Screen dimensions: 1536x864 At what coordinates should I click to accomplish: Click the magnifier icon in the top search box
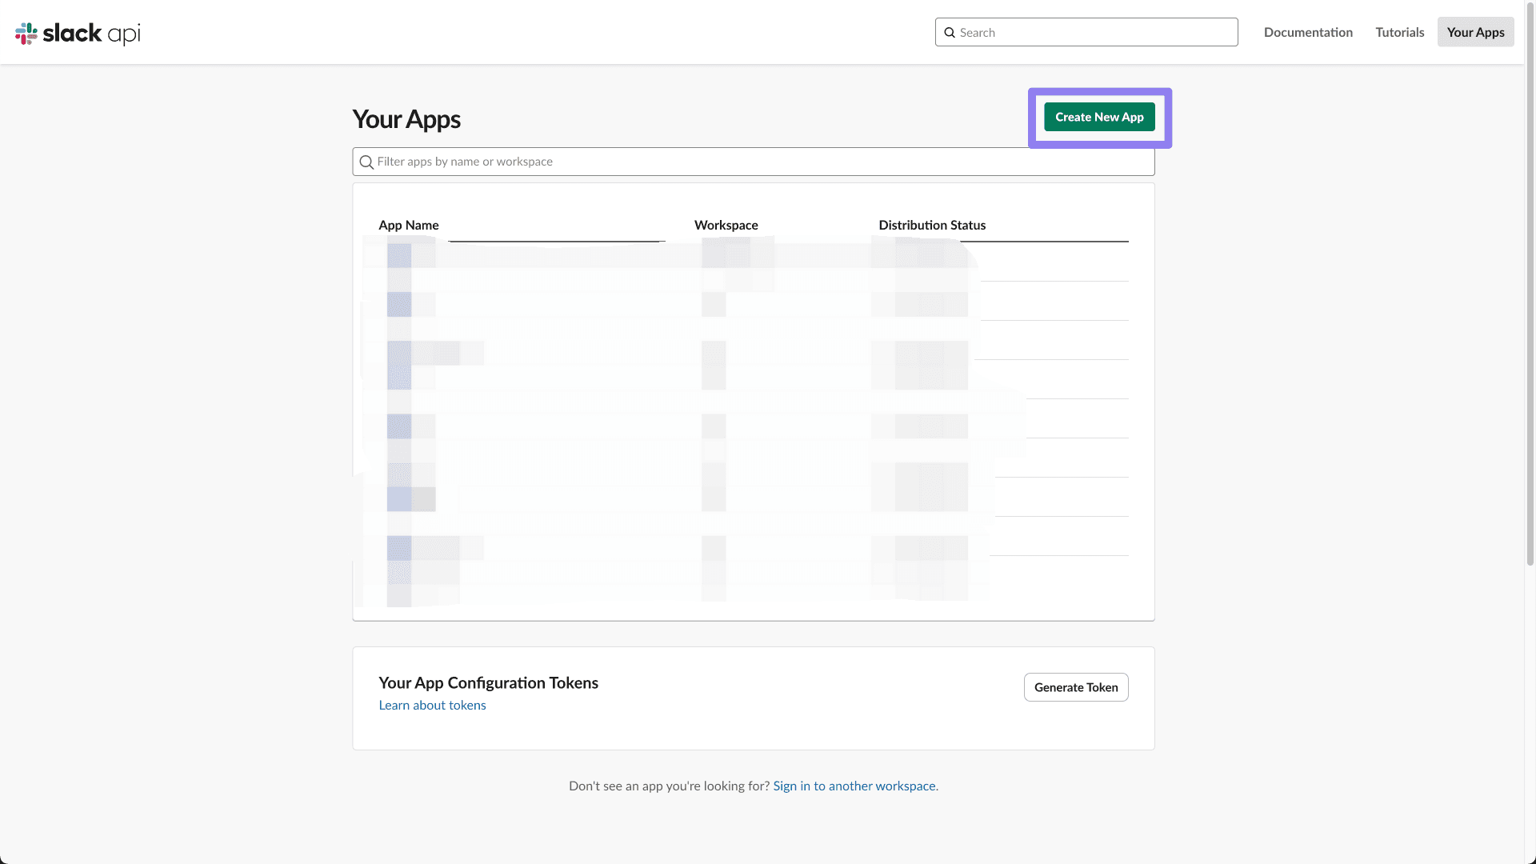(950, 33)
